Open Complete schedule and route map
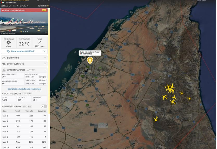 (x=24, y=89)
